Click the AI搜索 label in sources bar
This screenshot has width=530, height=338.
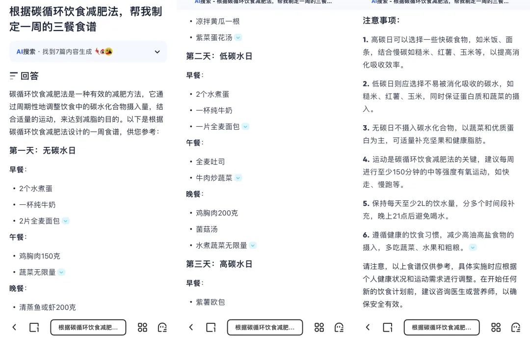point(26,52)
